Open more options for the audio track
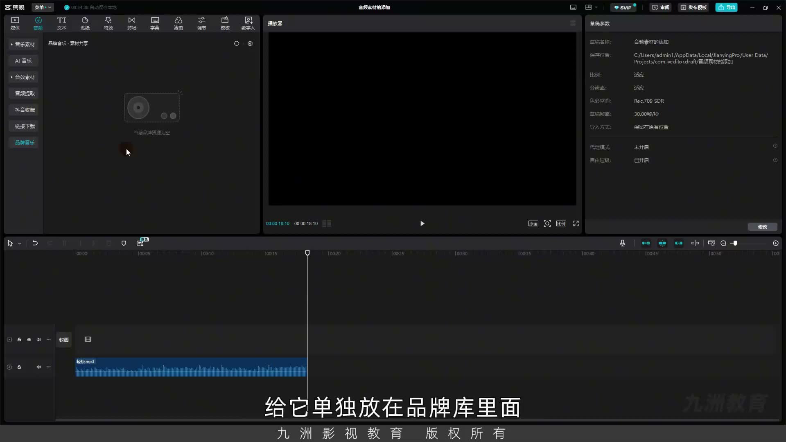Screen dimensions: 786x442 click(49, 367)
